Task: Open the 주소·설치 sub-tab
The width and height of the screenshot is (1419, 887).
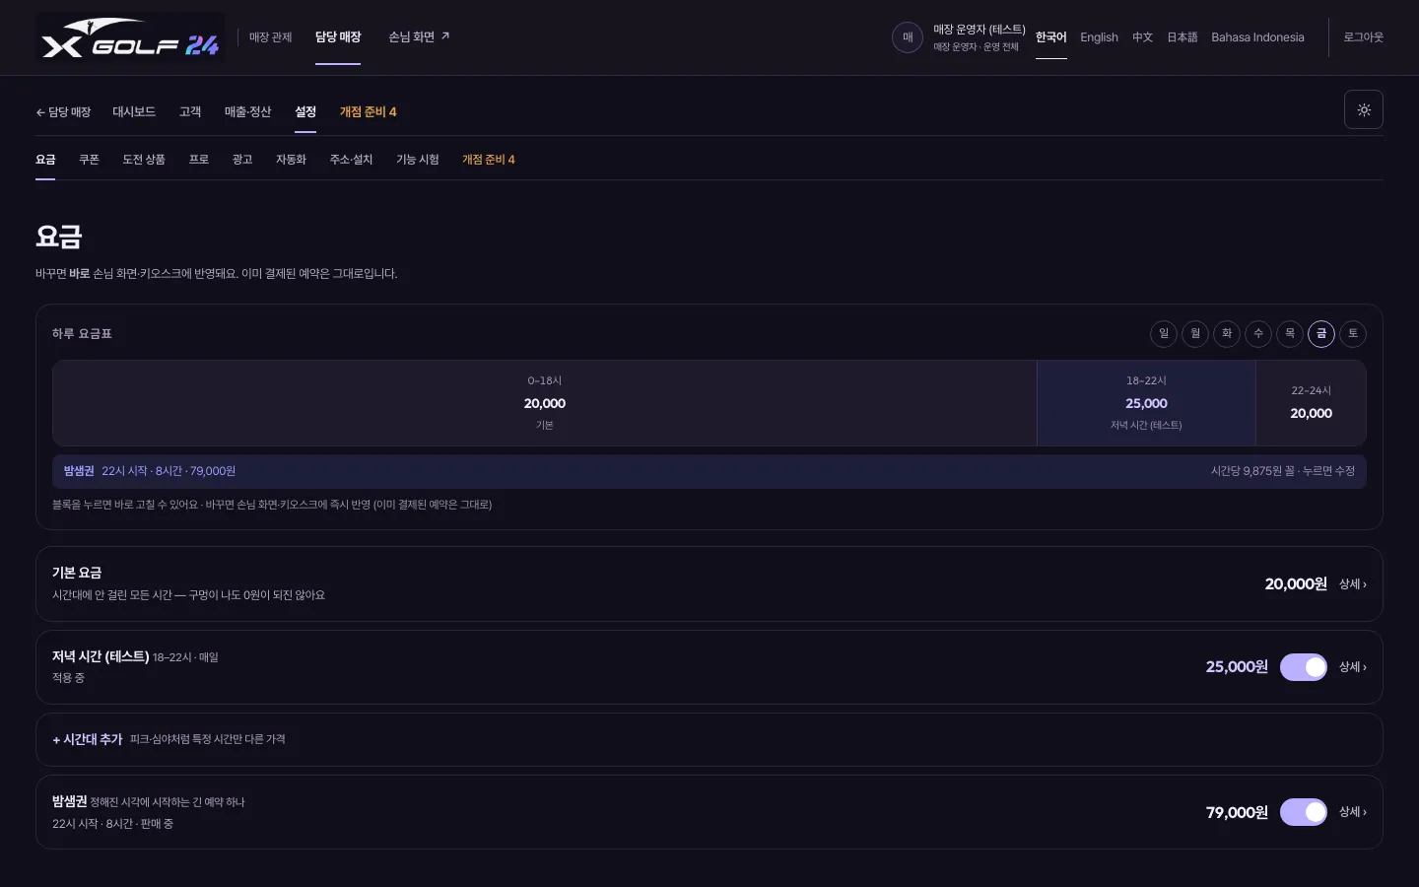Action: (351, 160)
